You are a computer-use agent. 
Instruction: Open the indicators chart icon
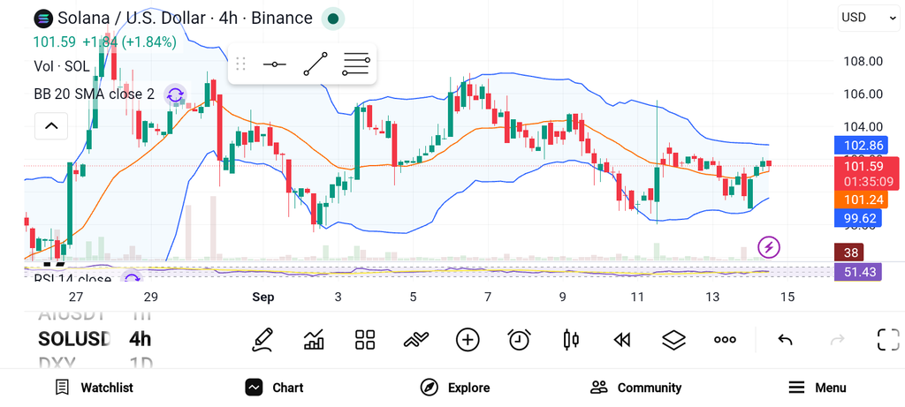(x=314, y=340)
